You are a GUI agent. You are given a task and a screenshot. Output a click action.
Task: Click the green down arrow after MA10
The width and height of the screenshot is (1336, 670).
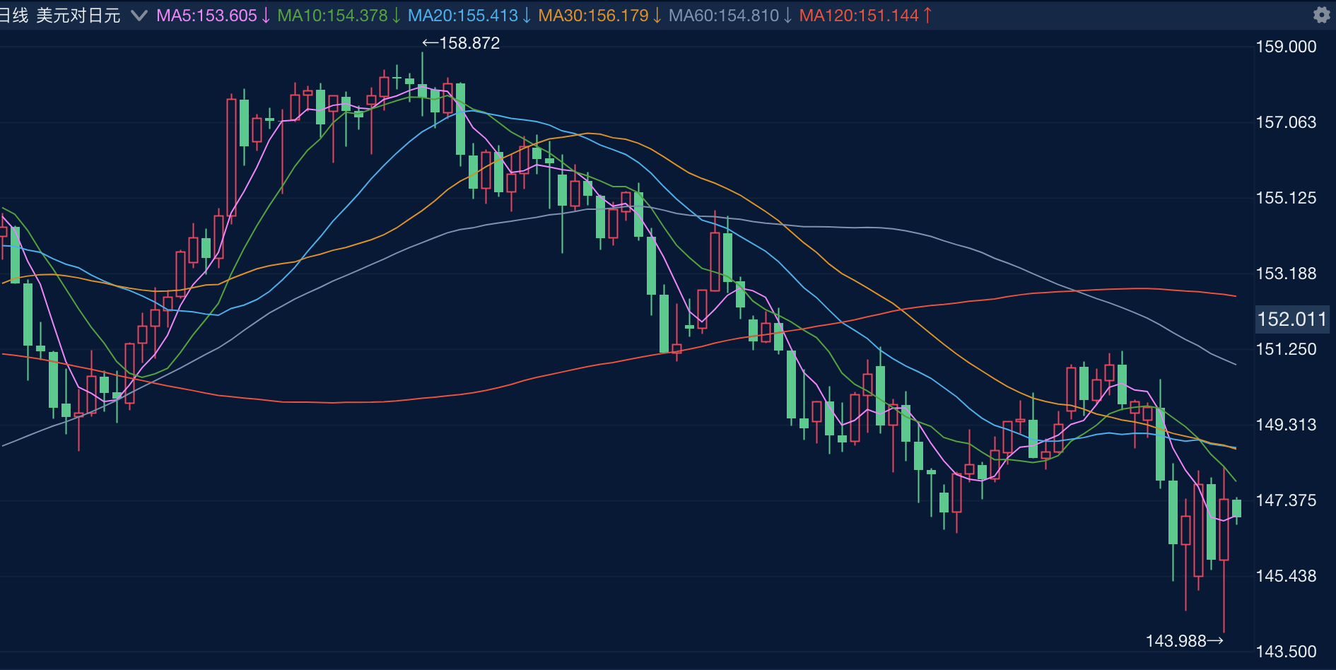[x=397, y=16]
